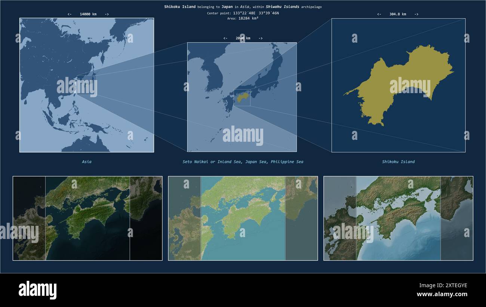The width and height of the screenshot is (486, 307).
Task: Click the word 'Japan' in the title line
Action: pos(227,7)
